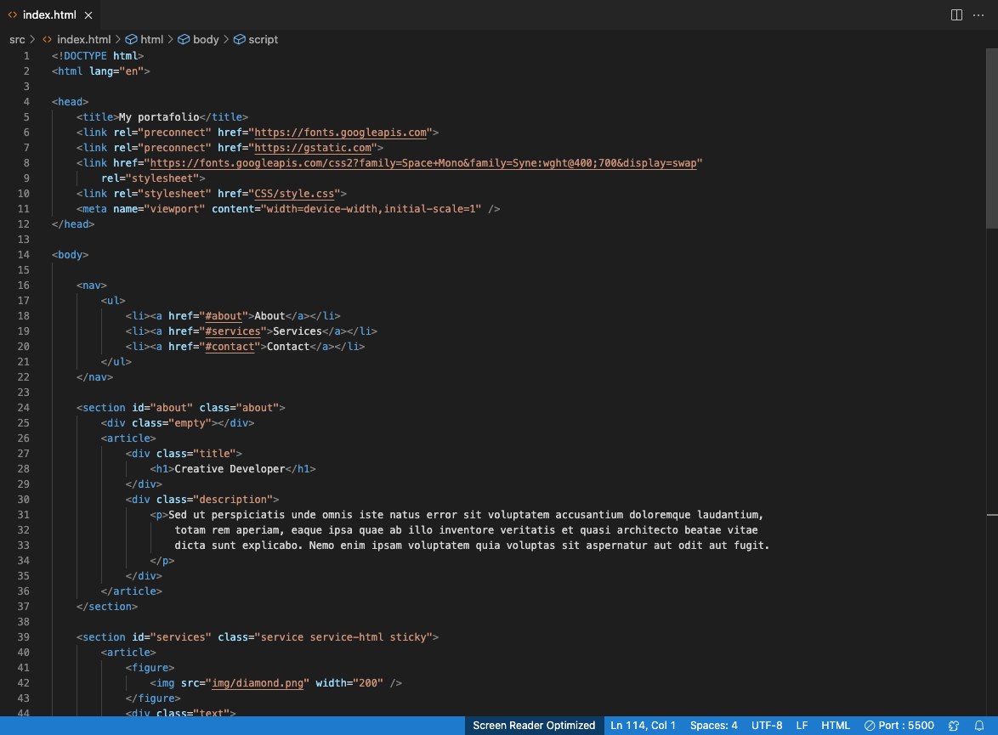Click the Live Server Port : 5500 indicator
998x735 pixels.
[x=899, y=726]
